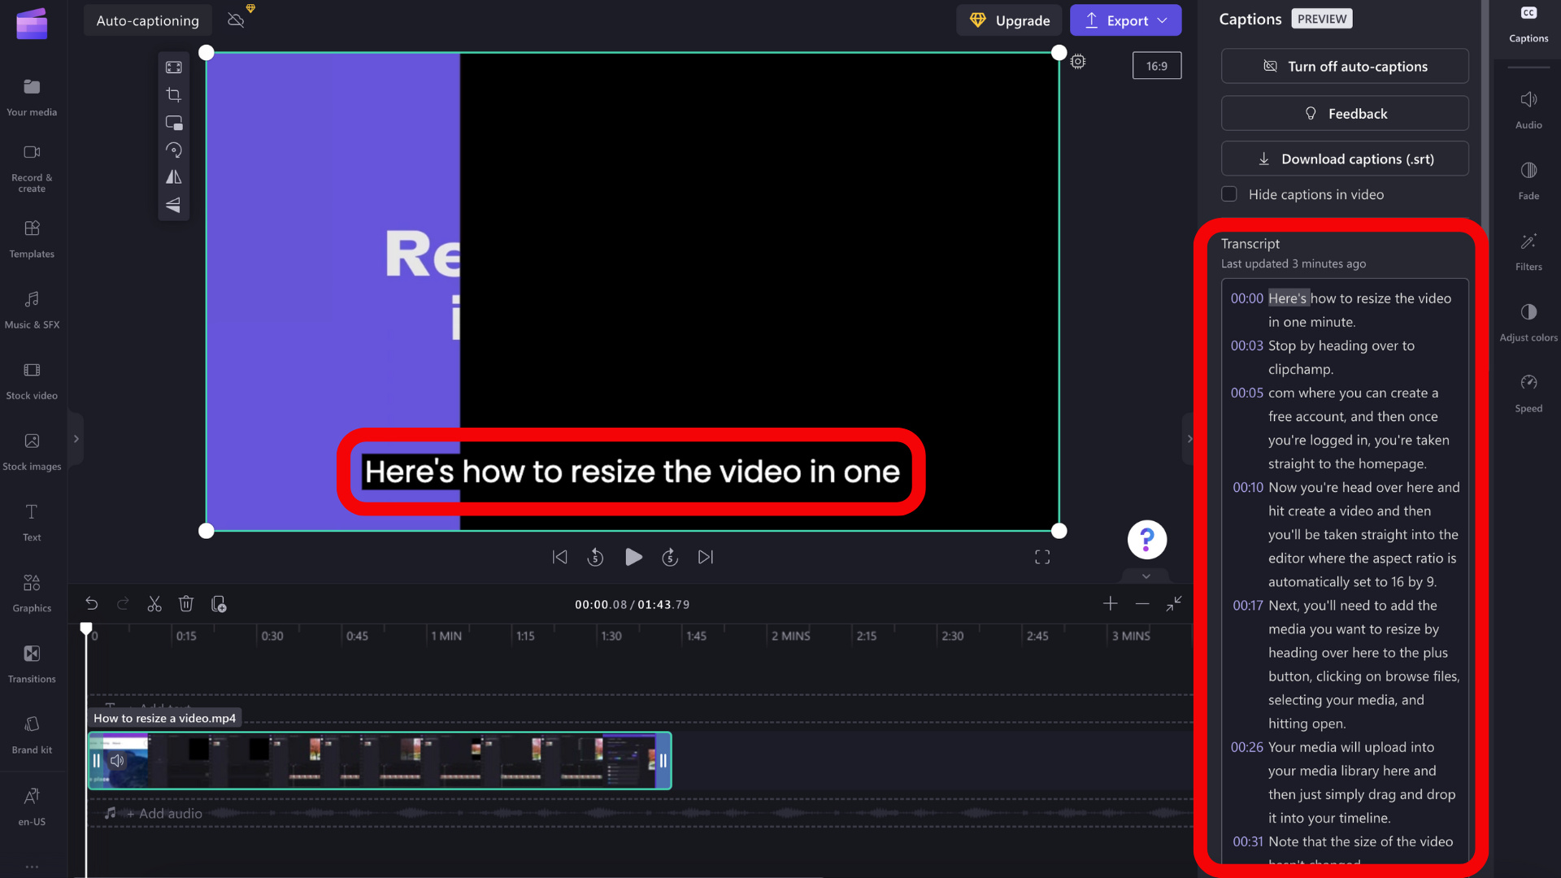Image resolution: width=1561 pixels, height=878 pixels.
Task: Click the split scissors icon
Action: (x=154, y=604)
